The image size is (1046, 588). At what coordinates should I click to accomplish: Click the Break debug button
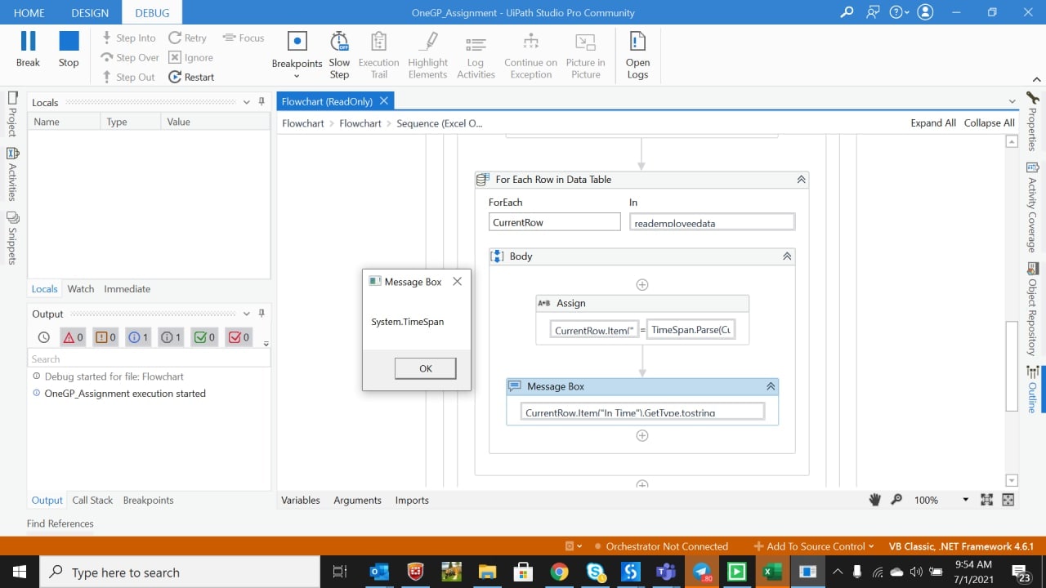[x=28, y=49]
